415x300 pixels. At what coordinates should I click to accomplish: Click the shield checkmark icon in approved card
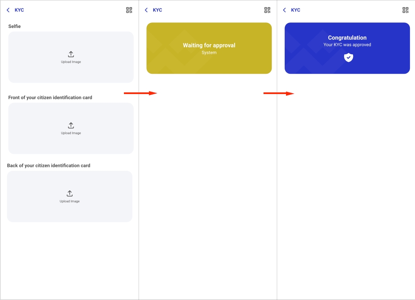pyautogui.click(x=348, y=58)
